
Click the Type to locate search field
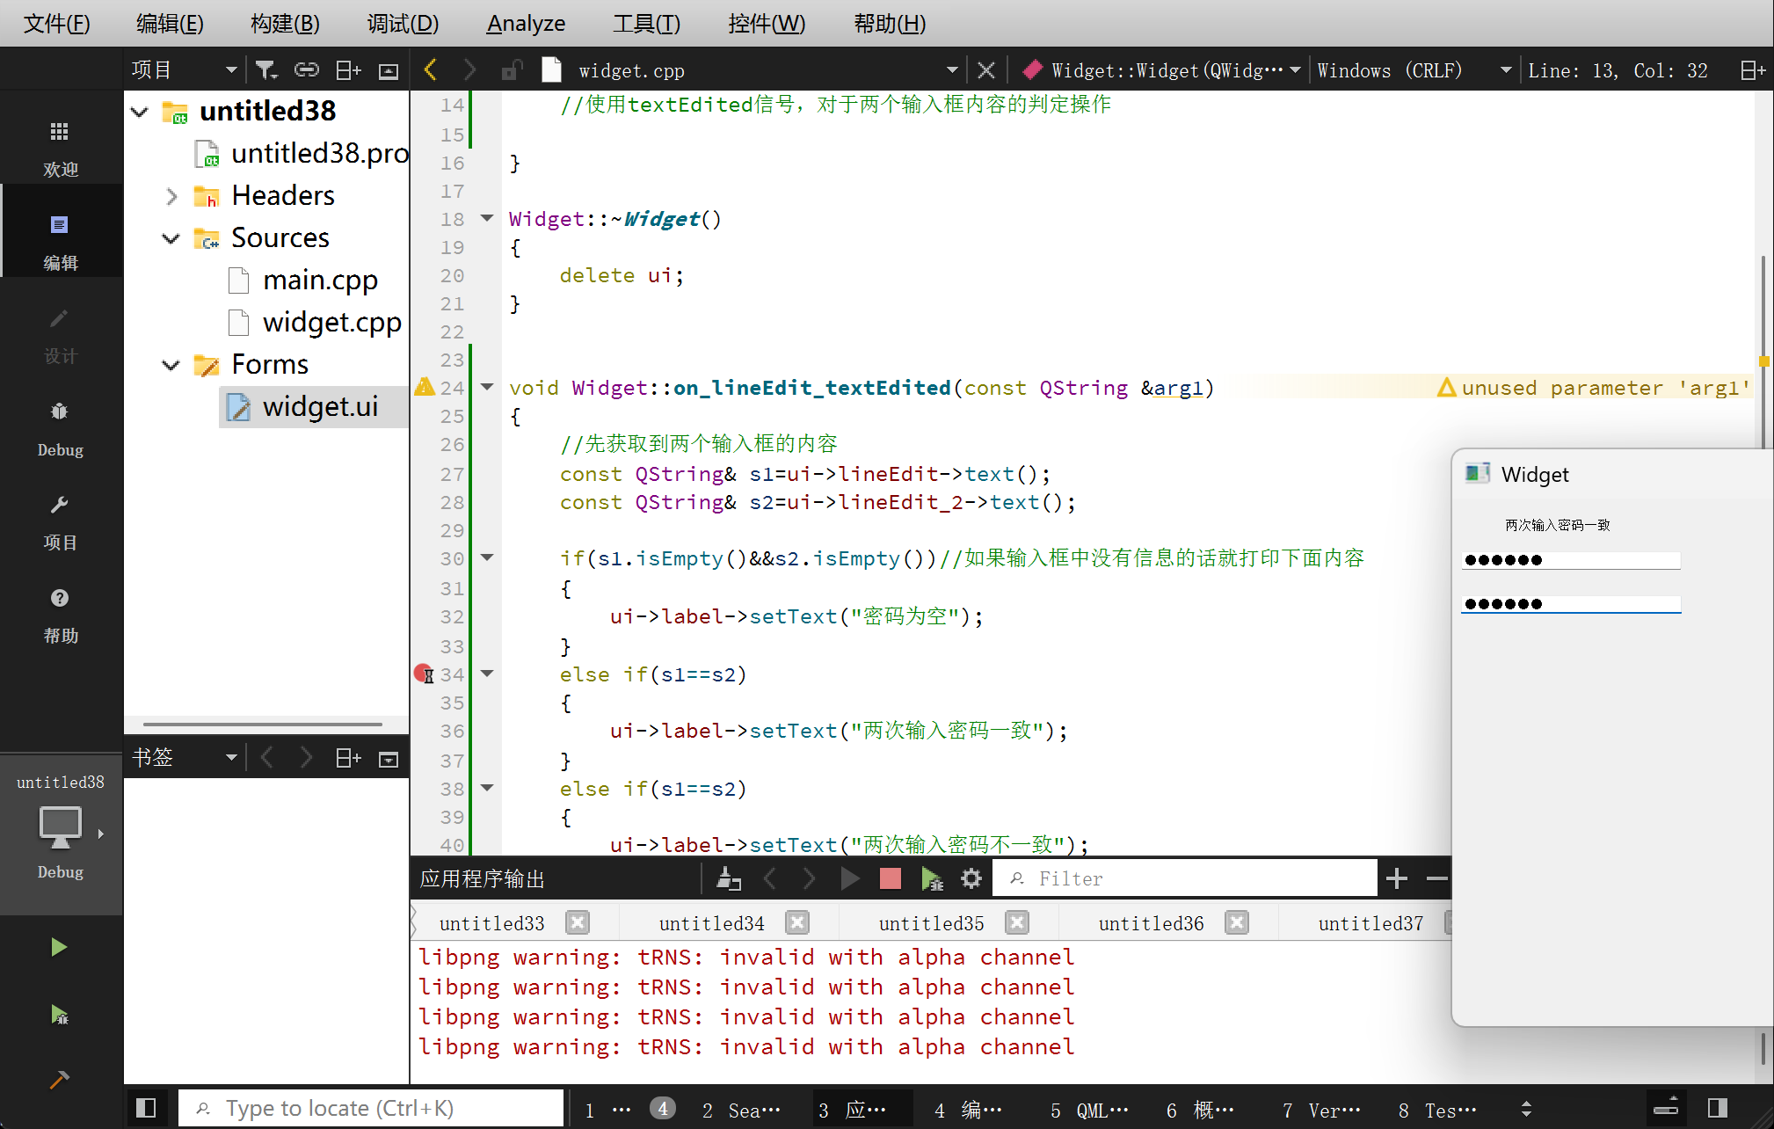pyautogui.click(x=369, y=1108)
